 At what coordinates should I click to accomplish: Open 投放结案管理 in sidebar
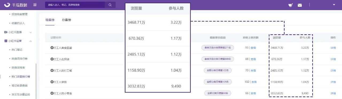(x=20, y=14)
